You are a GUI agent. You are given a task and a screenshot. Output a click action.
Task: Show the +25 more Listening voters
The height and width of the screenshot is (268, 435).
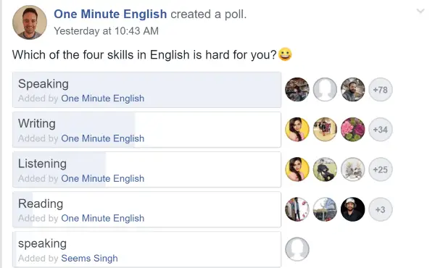[x=381, y=169]
